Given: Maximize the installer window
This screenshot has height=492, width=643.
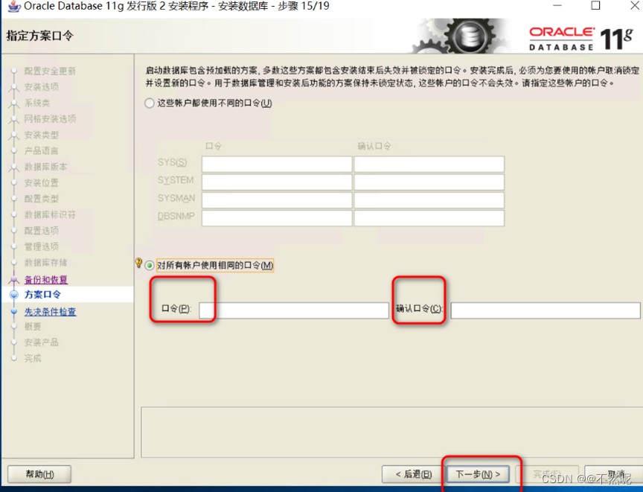Looking at the screenshot, I should pyautogui.click(x=596, y=5).
